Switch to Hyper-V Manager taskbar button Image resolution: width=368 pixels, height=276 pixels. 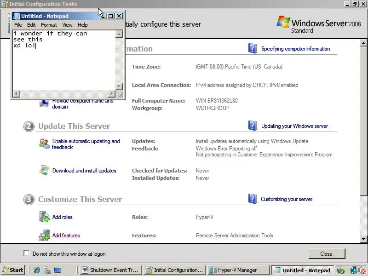(x=239, y=270)
